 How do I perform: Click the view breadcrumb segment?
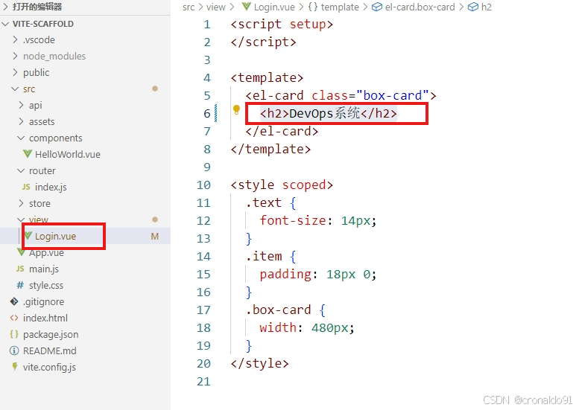[x=215, y=7]
